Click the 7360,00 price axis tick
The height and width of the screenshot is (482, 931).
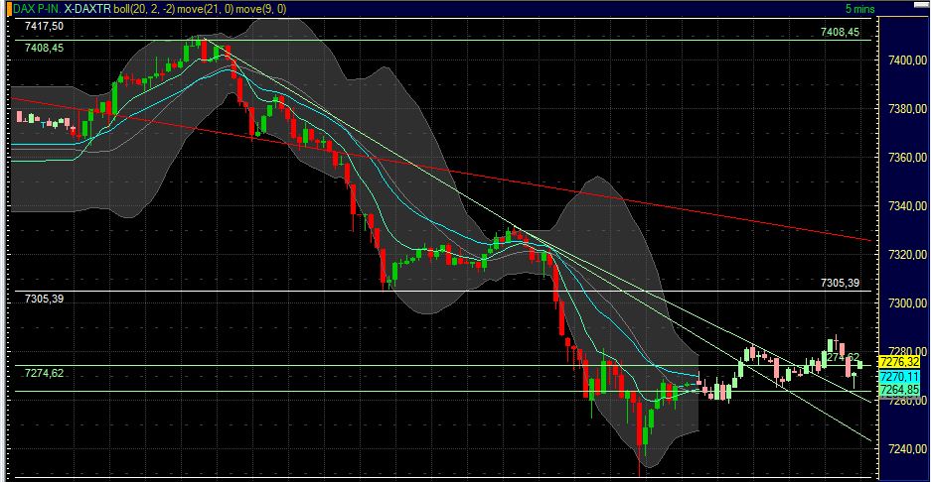click(907, 158)
